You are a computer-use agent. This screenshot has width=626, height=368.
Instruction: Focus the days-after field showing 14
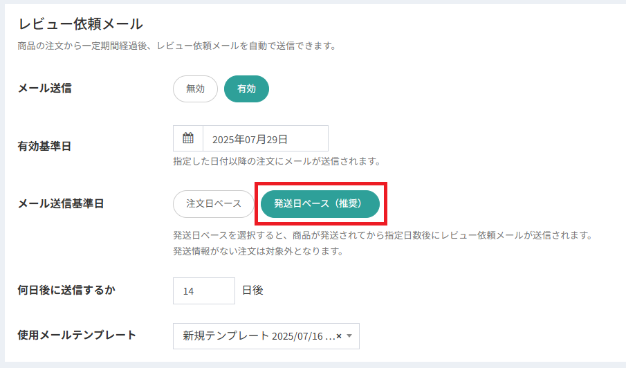pyautogui.click(x=203, y=291)
